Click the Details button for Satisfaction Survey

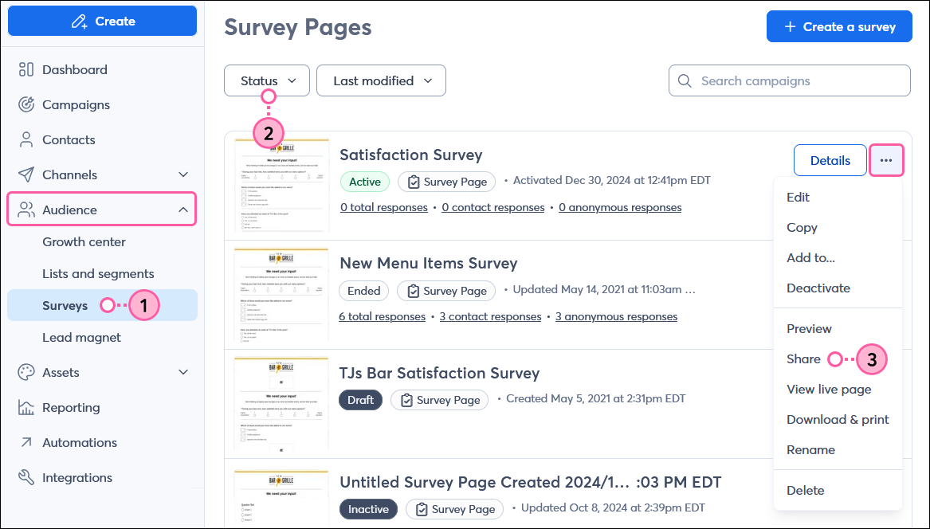coord(830,160)
